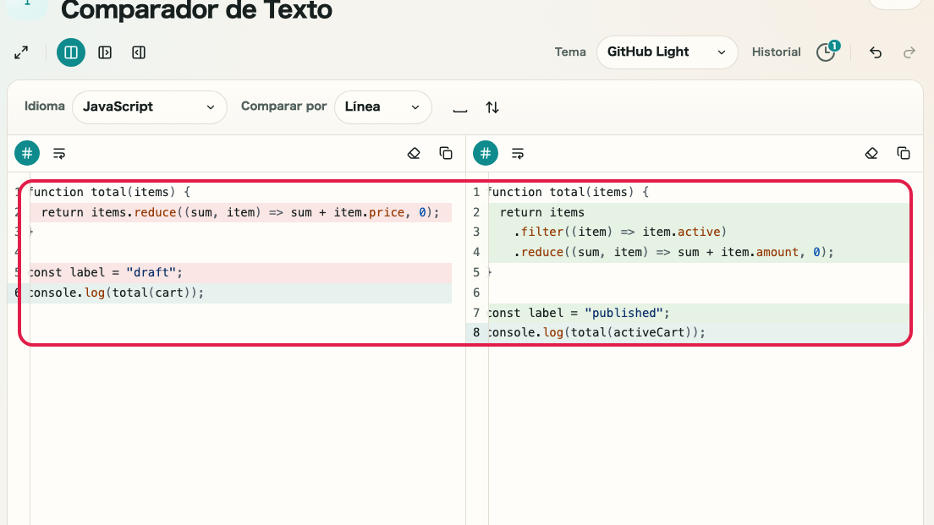Clear left editor with eraser icon
934x525 pixels.
pyautogui.click(x=414, y=154)
